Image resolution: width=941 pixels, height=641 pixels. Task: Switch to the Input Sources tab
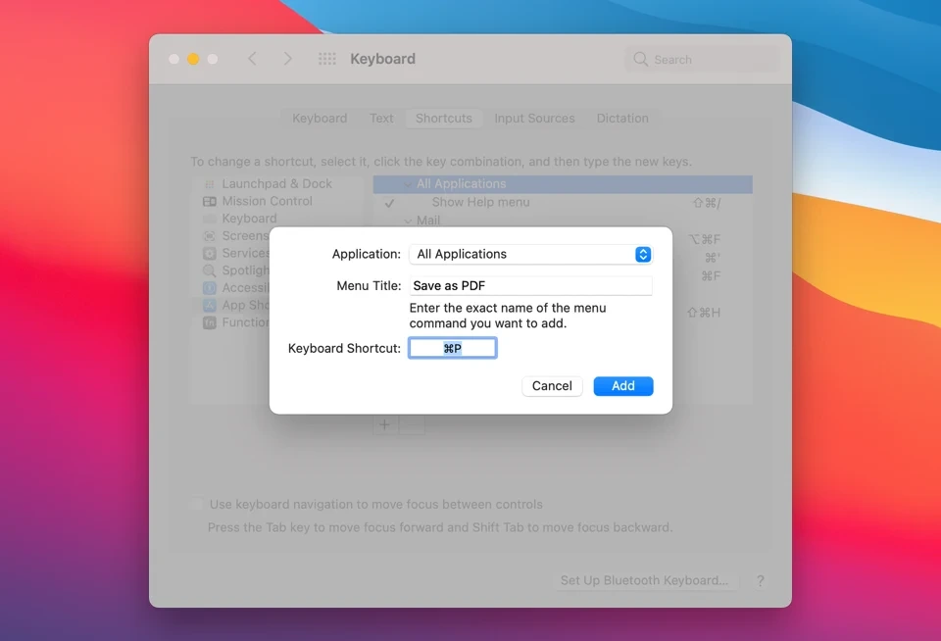534,119
